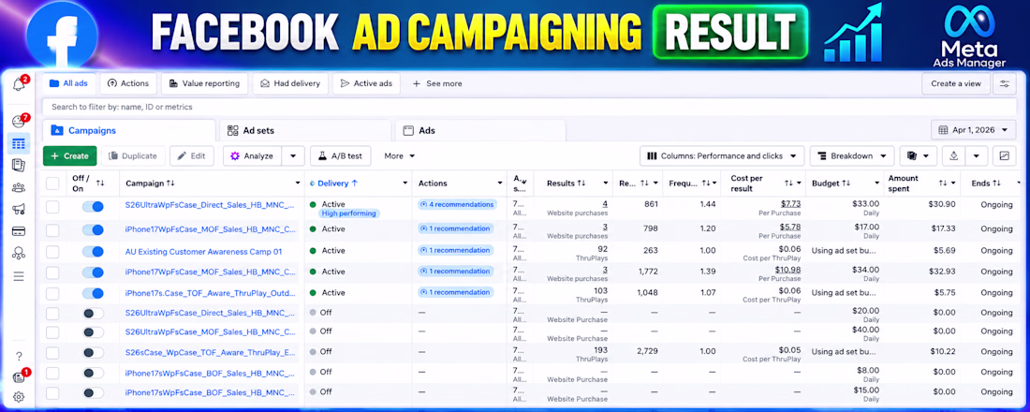Click the A/B test button
This screenshot has width=1030, height=412.
tap(340, 155)
